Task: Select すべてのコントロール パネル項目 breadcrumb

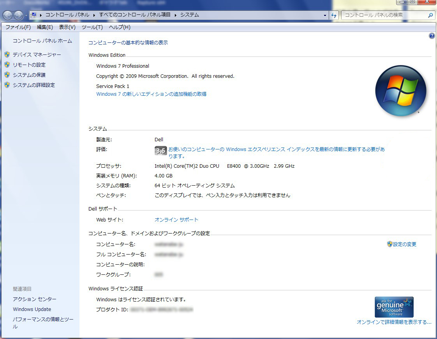Action: pyautogui.click(x=135, y=15)
